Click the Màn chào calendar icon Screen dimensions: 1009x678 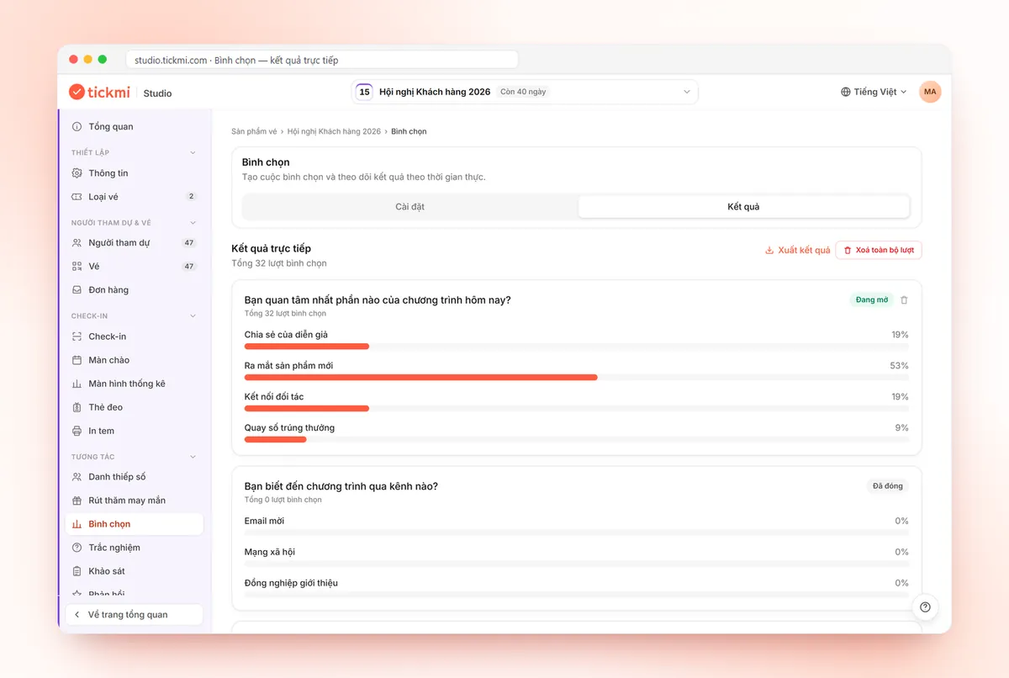[x=77, y=360]
